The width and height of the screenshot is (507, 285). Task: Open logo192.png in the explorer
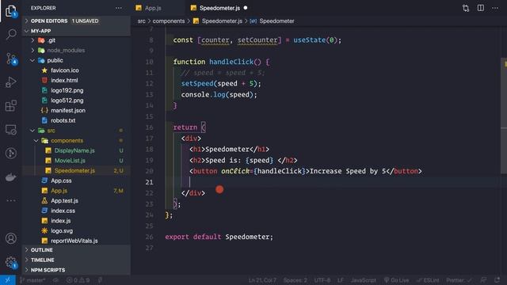[67, 90]
